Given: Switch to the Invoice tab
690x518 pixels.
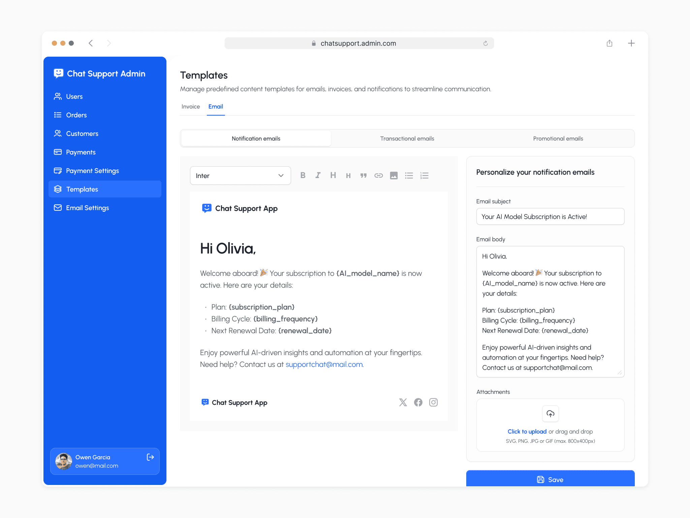Looking at the screenshot, I should click(191, 107).
